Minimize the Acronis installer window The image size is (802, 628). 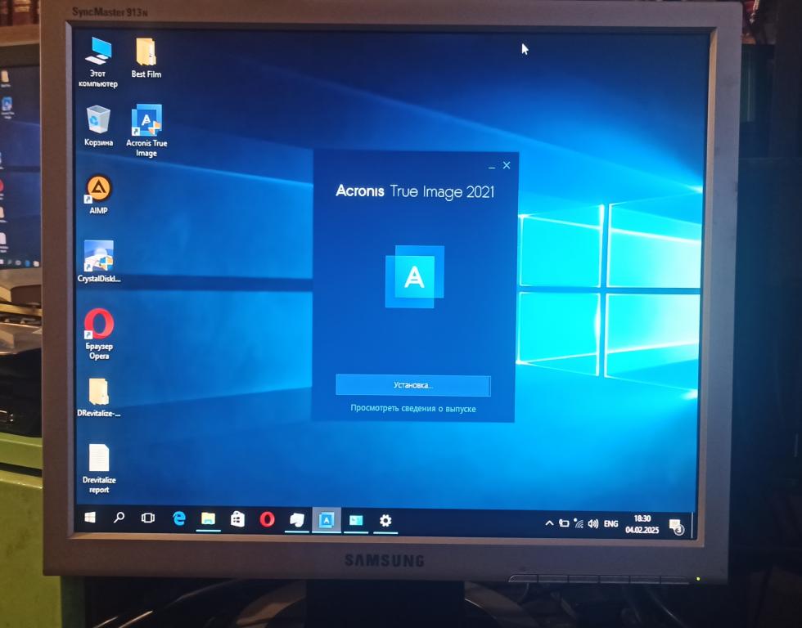coord(492,166)
